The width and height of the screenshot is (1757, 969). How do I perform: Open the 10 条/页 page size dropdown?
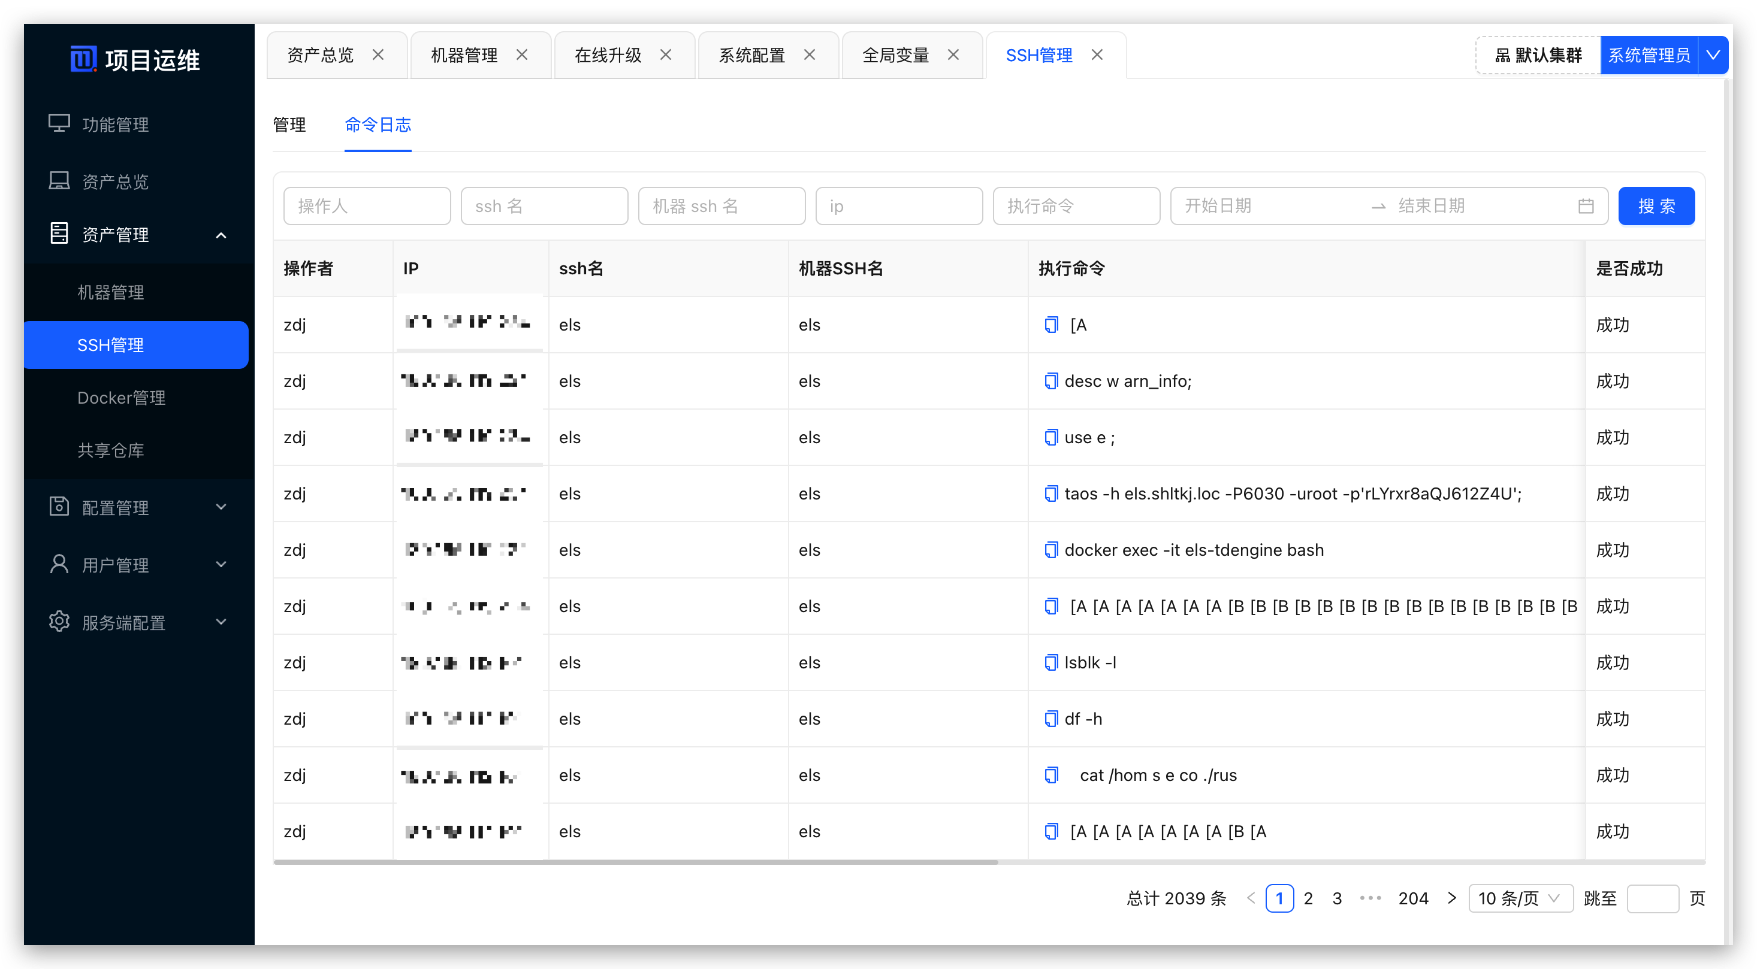tap(1520, 898)
